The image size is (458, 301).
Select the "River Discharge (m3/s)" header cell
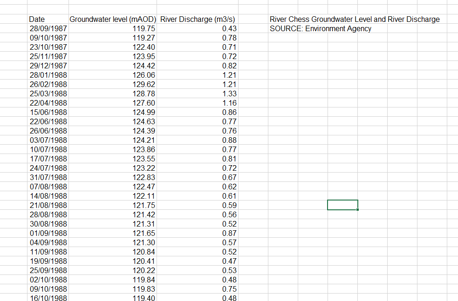click(197, 19)
